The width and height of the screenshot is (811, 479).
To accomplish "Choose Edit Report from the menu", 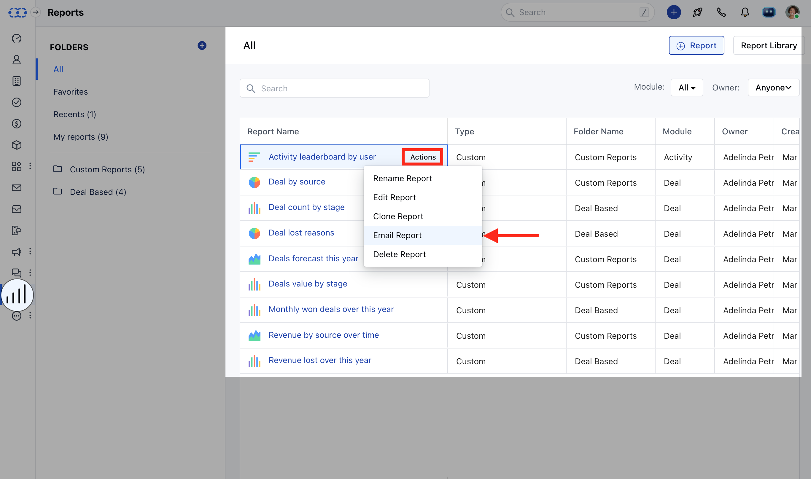I will [423, 198].
